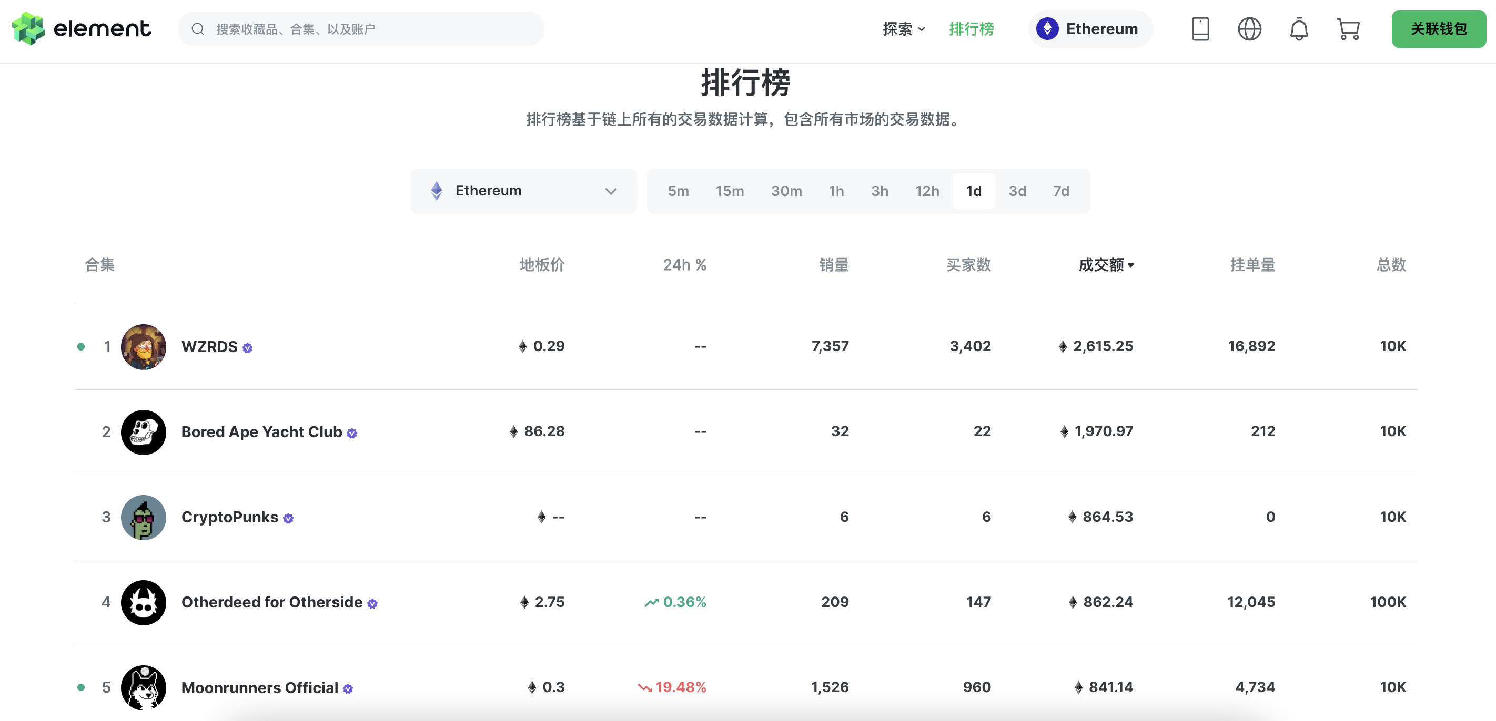Open the Ethereum network selector in header
This screenshot has height=721, width=1496.
[1090, 29]
